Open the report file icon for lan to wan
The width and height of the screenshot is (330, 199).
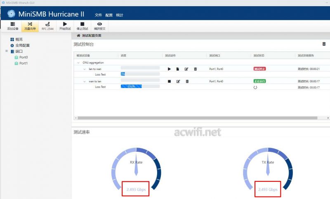[x=178, y=69]
